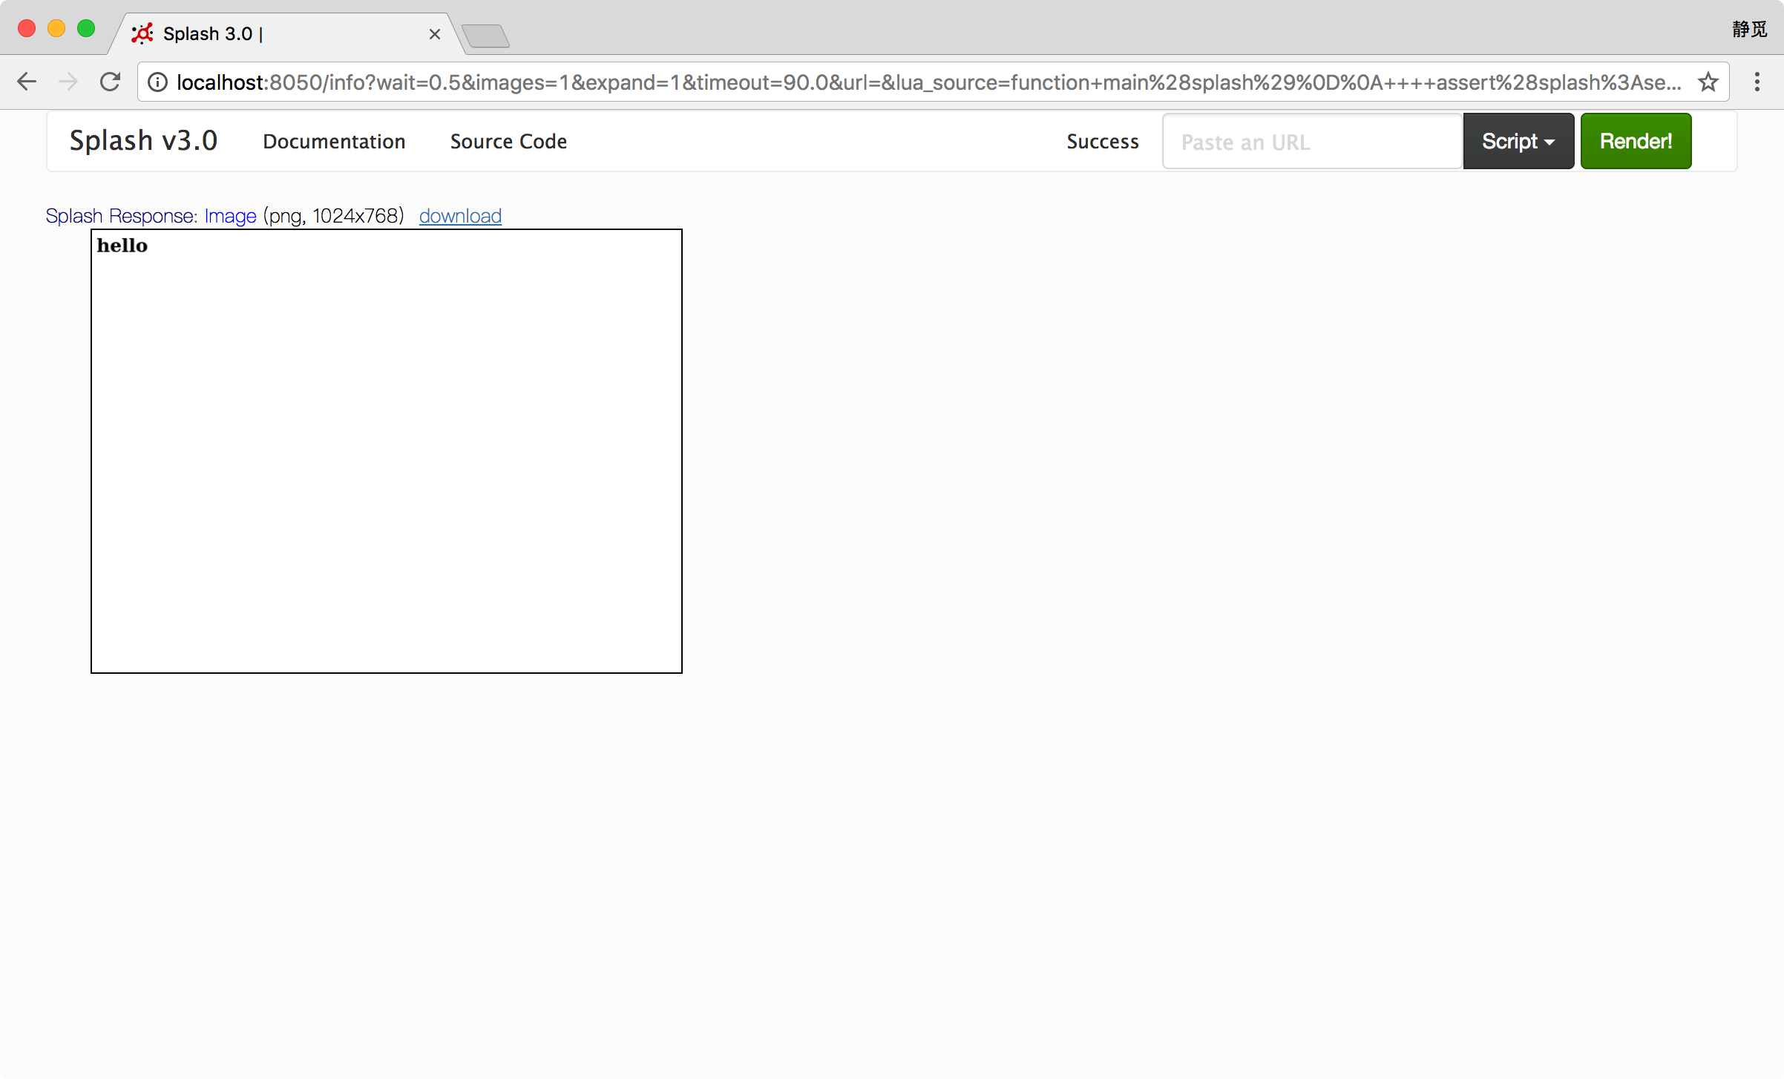Click the rendered hello image thumbnail
The image size is (1784, 1079).
[x=386, y=451]
